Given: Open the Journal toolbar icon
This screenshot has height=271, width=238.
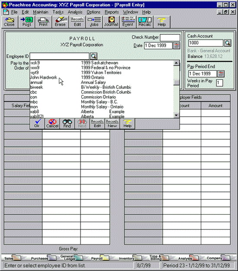Looking at the screenshot, I should pos(111,22).
